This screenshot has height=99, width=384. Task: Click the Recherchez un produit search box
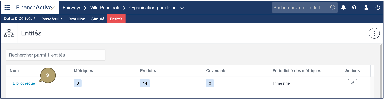pos(305,8)
